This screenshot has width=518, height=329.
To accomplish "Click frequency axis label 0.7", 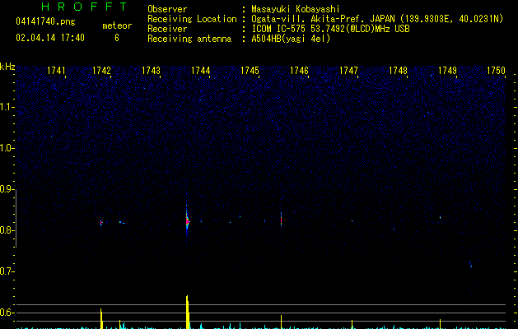I will click(x=7, y=271).
